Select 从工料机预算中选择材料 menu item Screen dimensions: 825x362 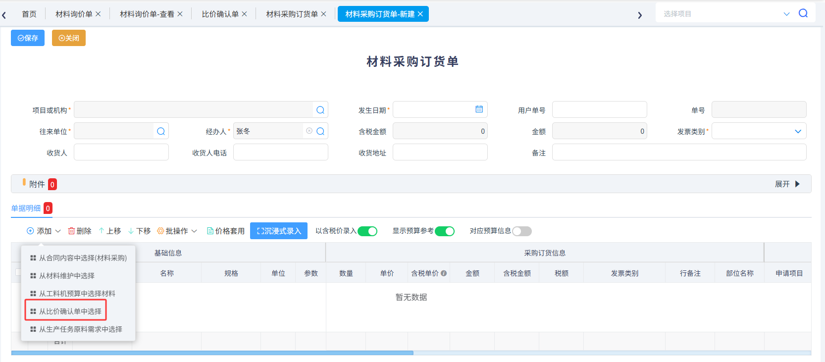click(78, 293)
